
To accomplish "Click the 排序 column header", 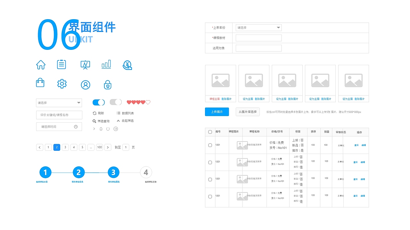I will click(313, 132).
